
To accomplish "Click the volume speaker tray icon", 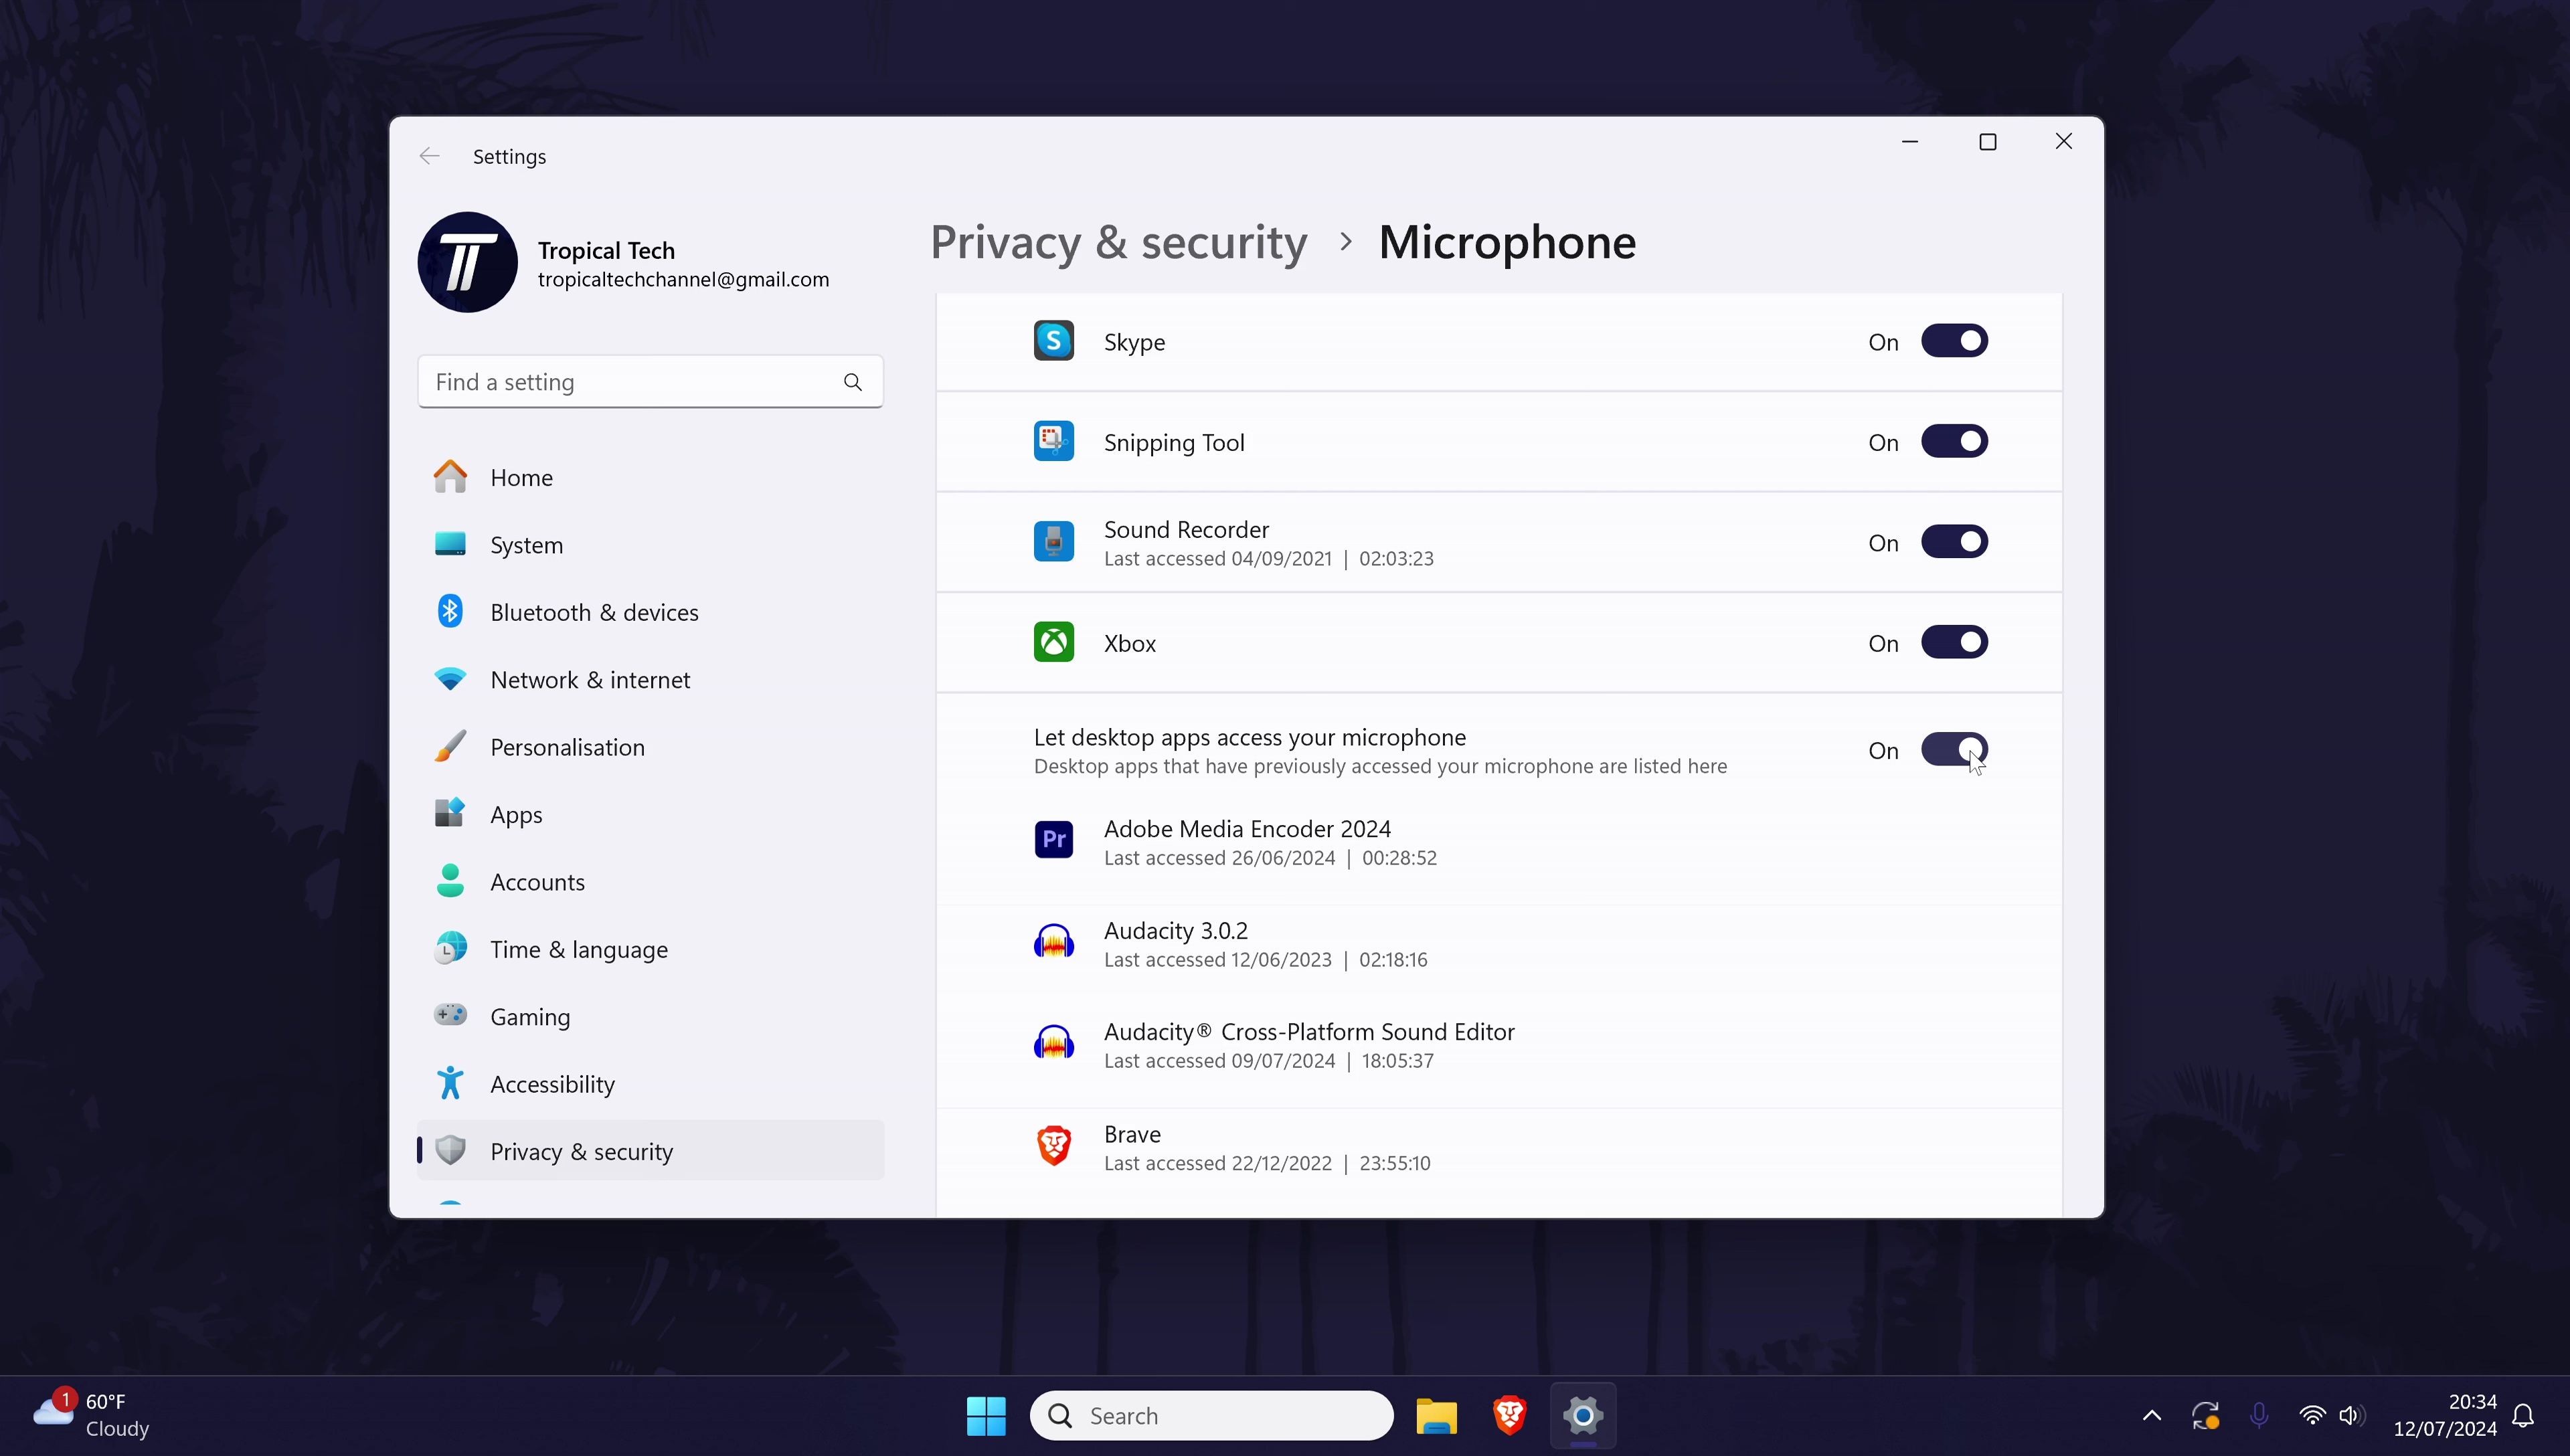I will point(2352,1416).
